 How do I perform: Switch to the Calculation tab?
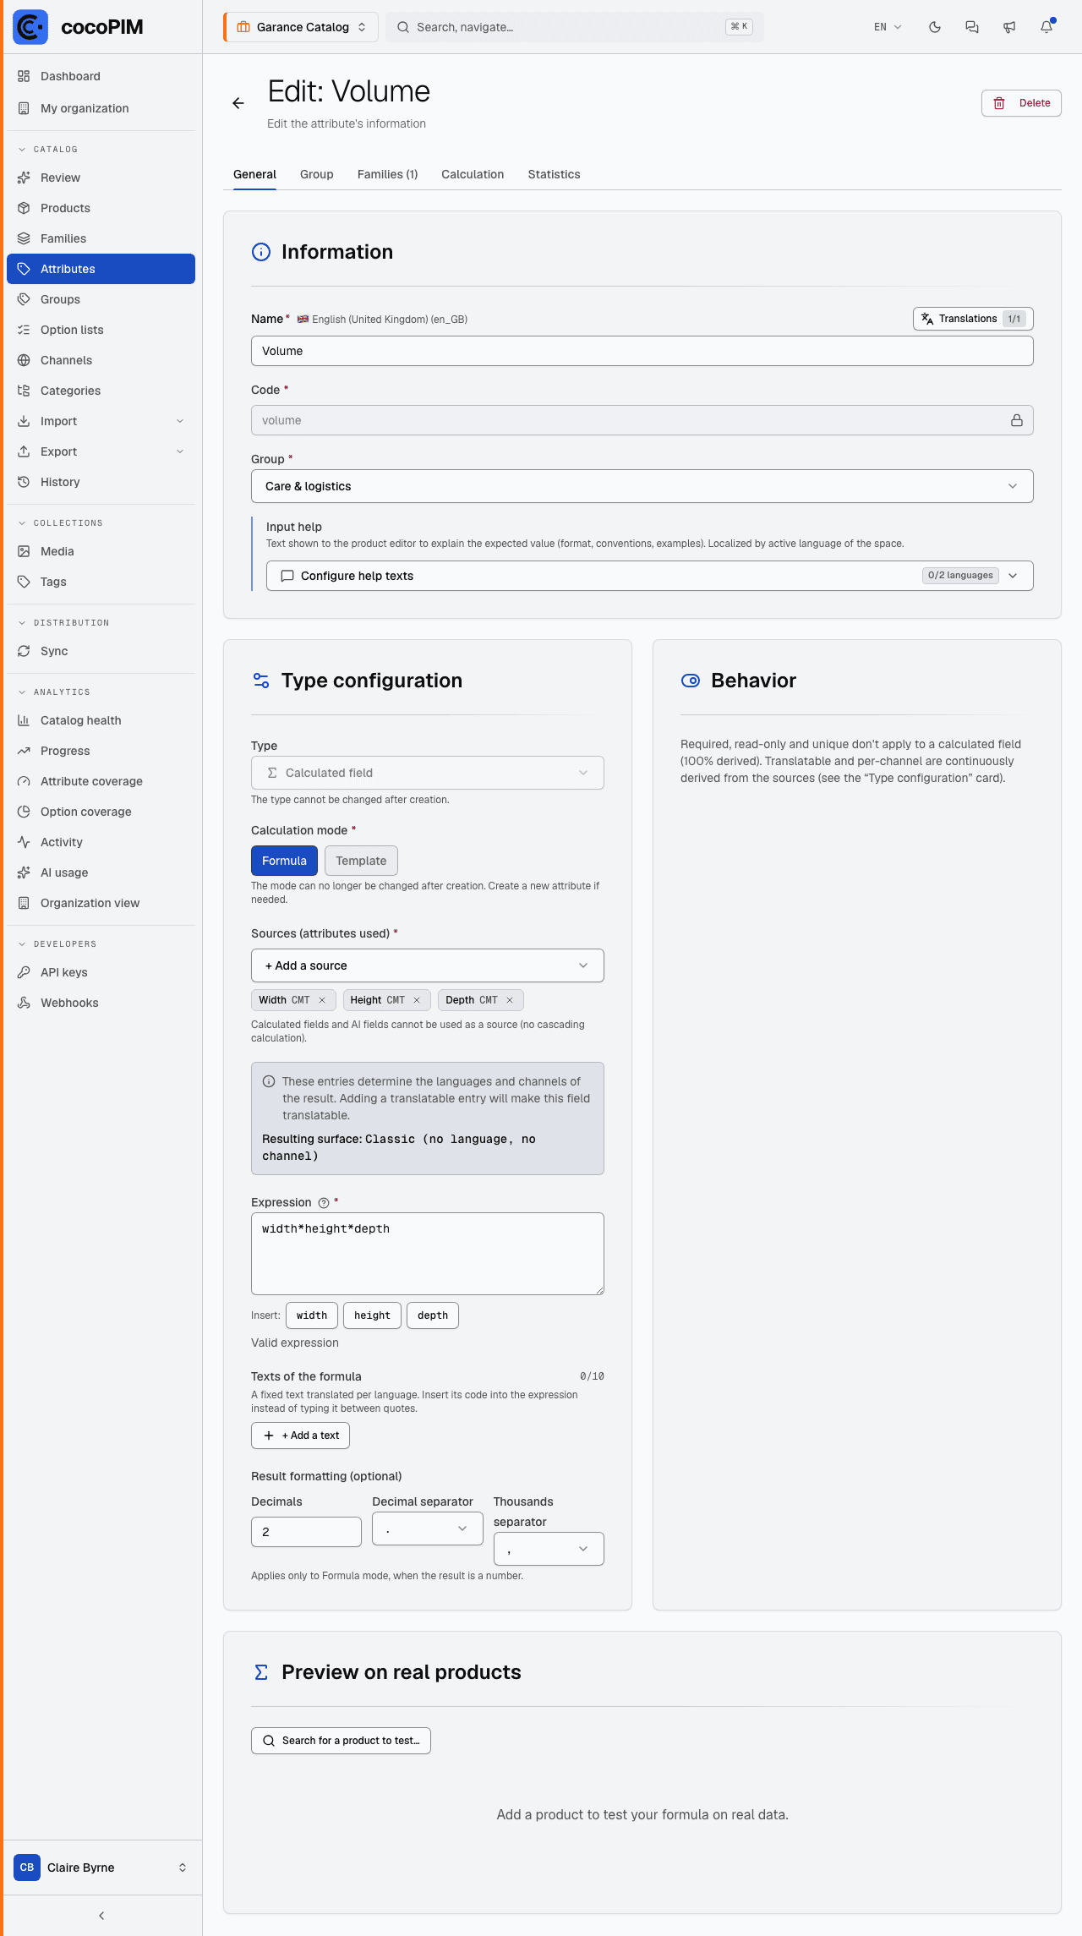[x=473, y=174]
